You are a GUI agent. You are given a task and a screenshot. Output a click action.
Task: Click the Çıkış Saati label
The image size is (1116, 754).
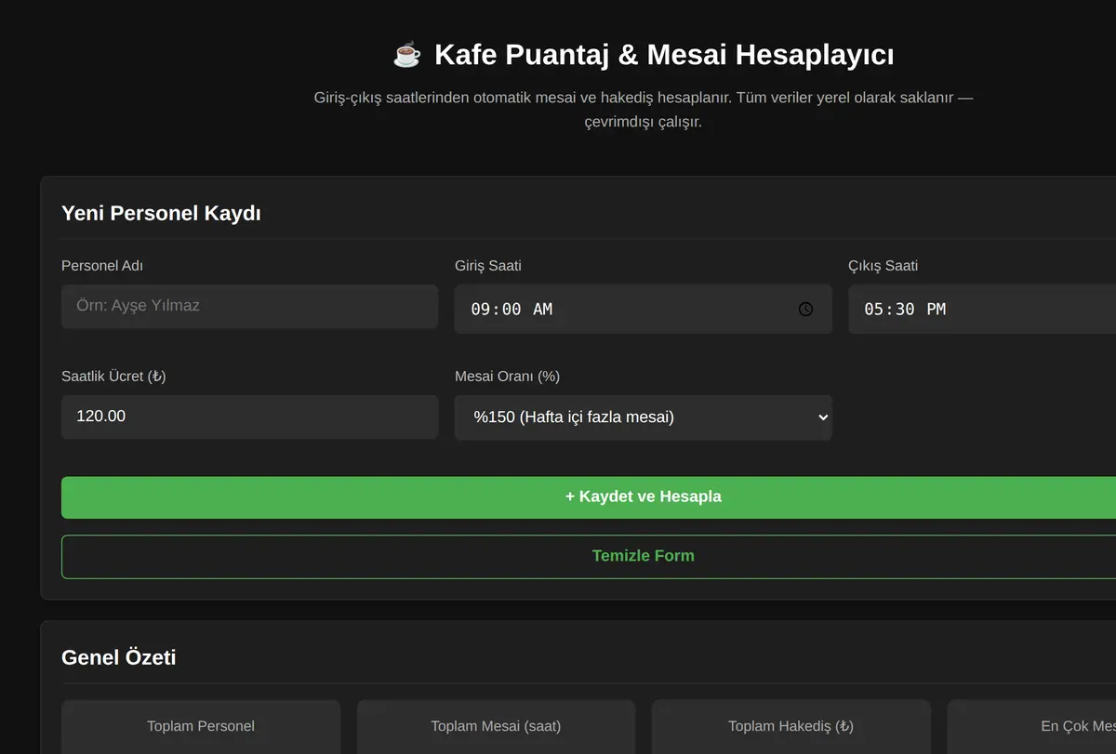point(883,266)
